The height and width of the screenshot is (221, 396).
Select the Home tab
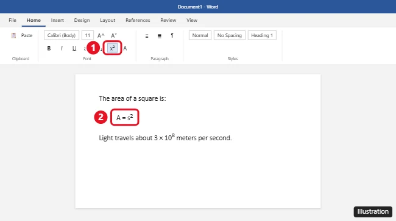[34, 20]
